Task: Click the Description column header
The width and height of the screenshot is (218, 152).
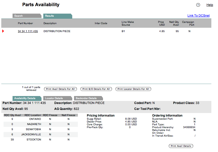Action: [50, 23]
